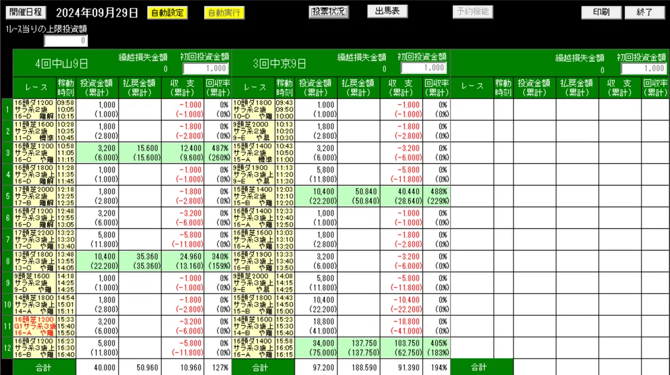Click the Chukyo total return rate 194%
This screenshot has width=670, height=375.
[439, 368]
